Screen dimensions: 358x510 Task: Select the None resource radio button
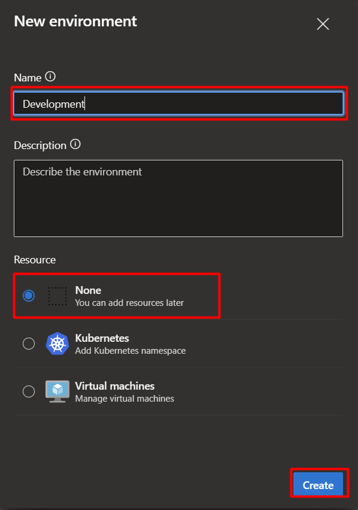pos(29,296)
